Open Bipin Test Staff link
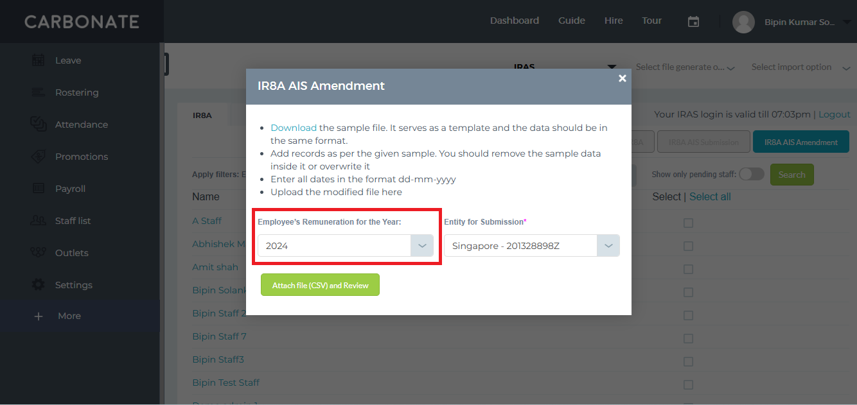This screenshot has width=857, height=405. point(225,383)
